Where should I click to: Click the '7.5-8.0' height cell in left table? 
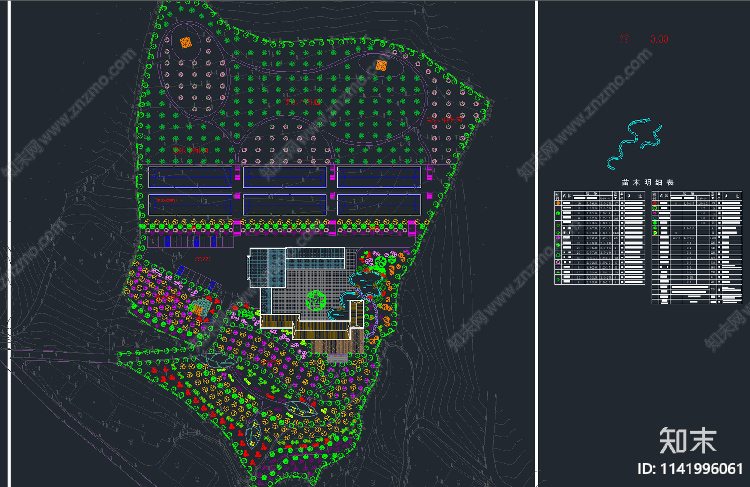[x=592, y=243]
